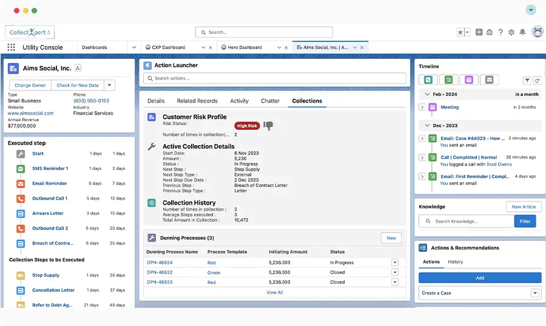Click the Search Knowledge field

(467, 222)
